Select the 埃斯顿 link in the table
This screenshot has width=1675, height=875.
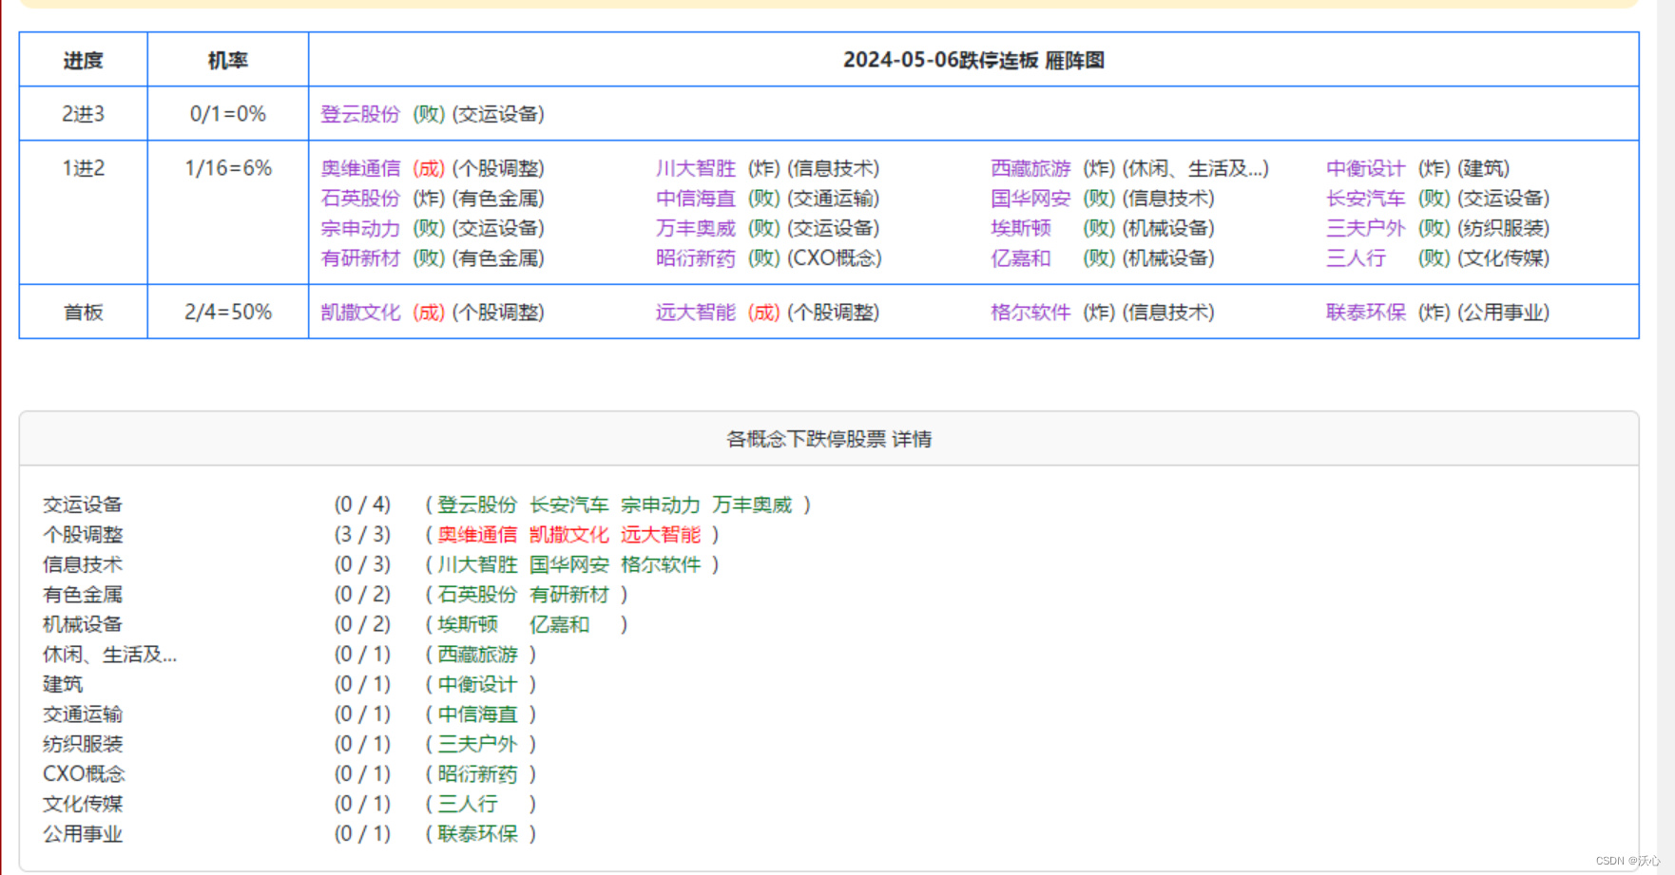(x=1021, y=228)
